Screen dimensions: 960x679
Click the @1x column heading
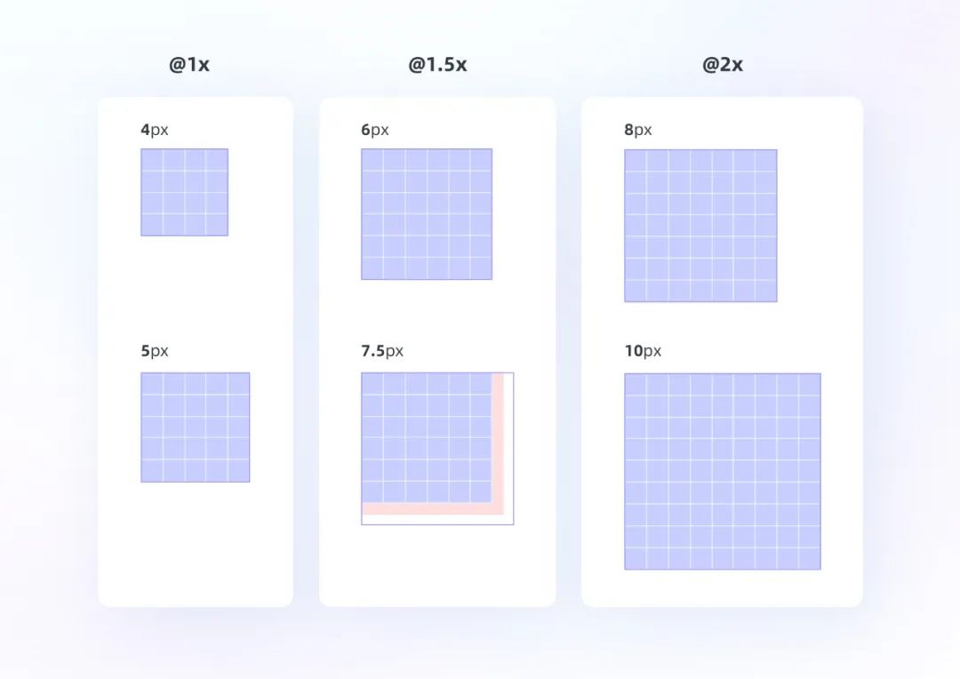189,64
